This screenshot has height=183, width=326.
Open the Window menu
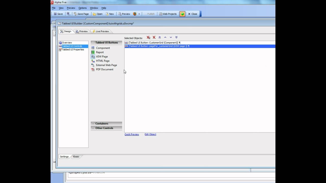click(x=94, y=8)
